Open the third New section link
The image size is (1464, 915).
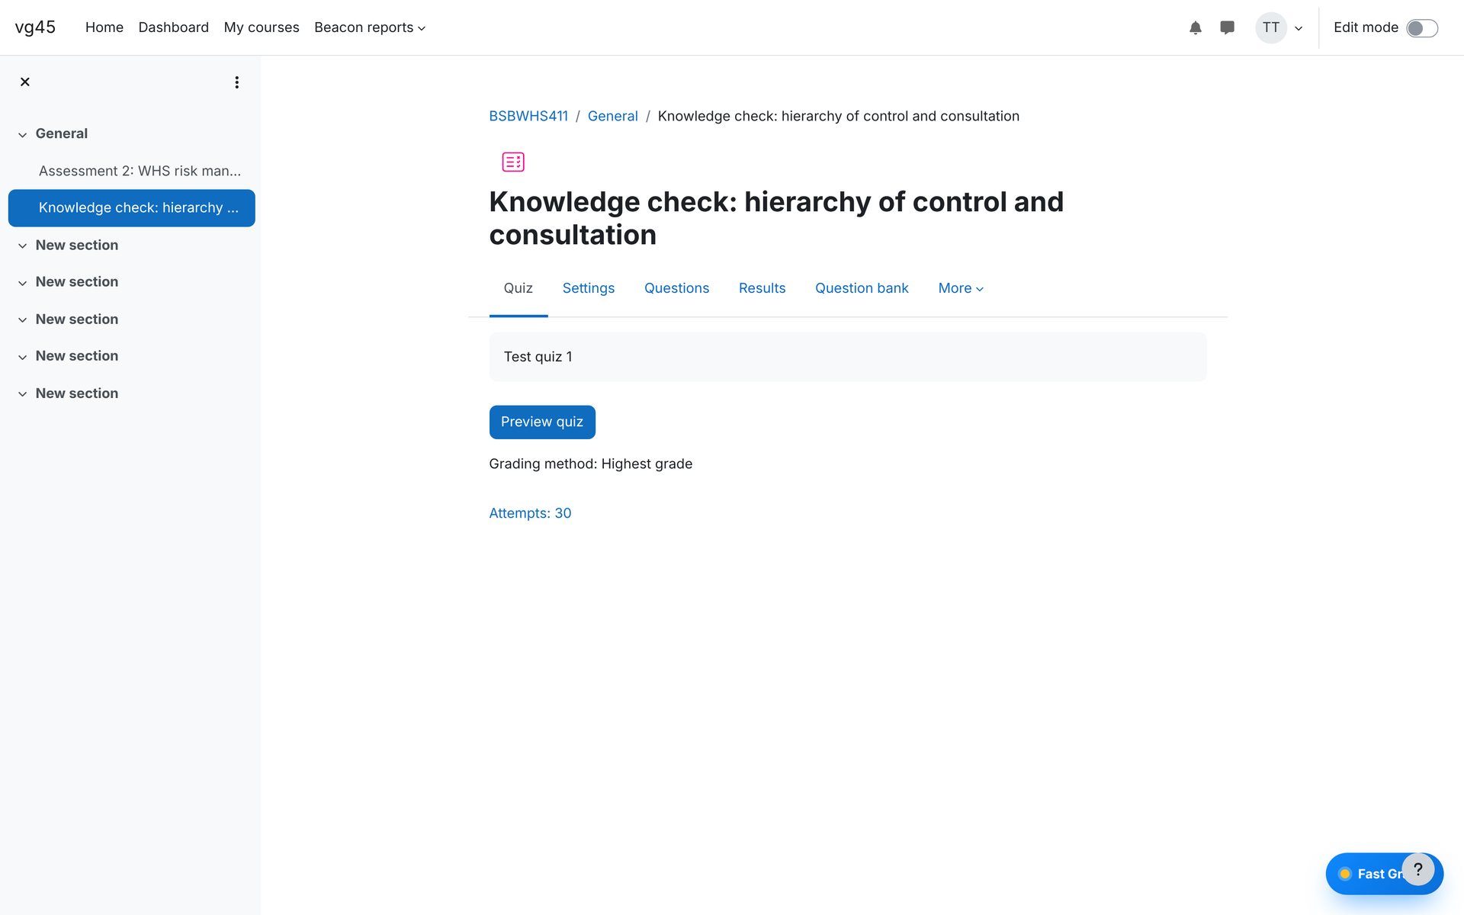coord(76,319)
